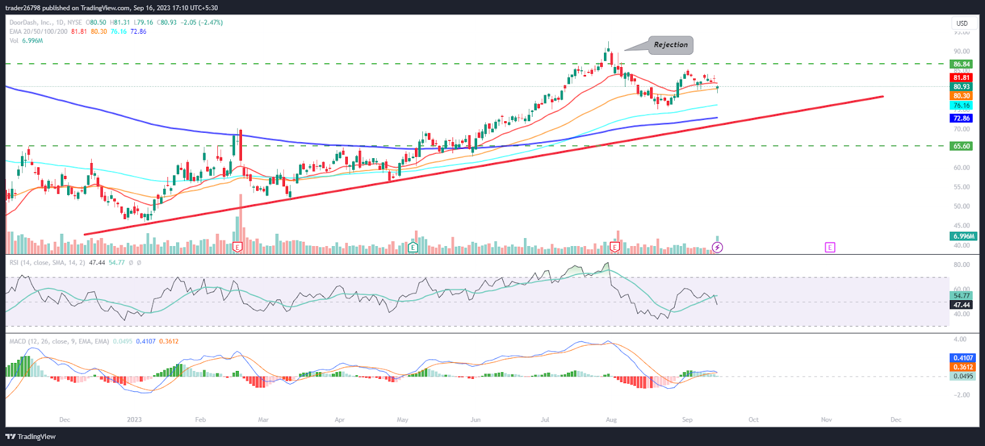Select the Rejection callout annotation

(x=670, y=45)
